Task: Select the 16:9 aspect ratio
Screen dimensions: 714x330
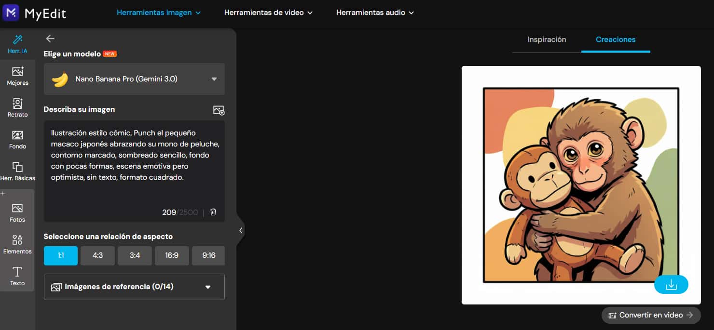Action: coord(172,255)
